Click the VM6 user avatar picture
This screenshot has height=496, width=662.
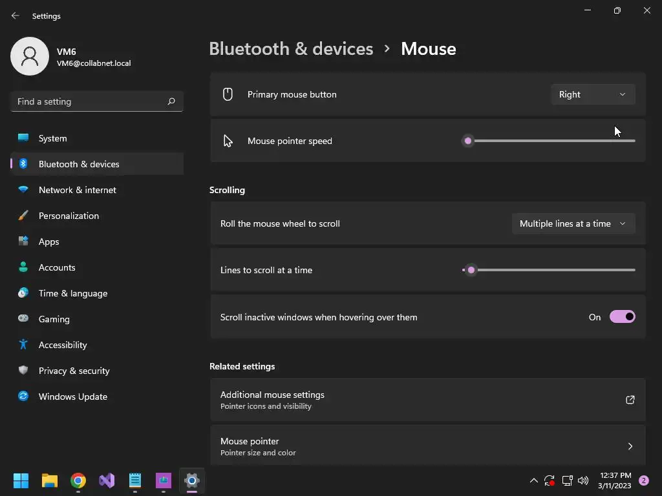click(x=30, y=56)
